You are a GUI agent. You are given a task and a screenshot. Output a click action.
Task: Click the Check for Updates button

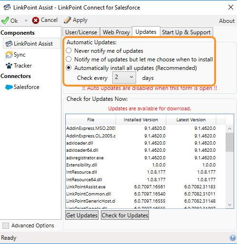[x=125, y=215]
